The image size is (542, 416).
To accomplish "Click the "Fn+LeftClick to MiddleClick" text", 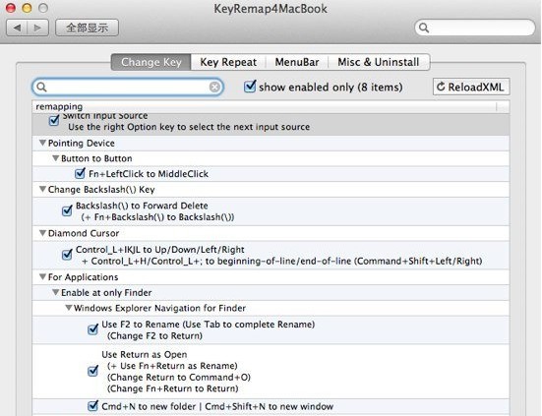I will (149, 174).
